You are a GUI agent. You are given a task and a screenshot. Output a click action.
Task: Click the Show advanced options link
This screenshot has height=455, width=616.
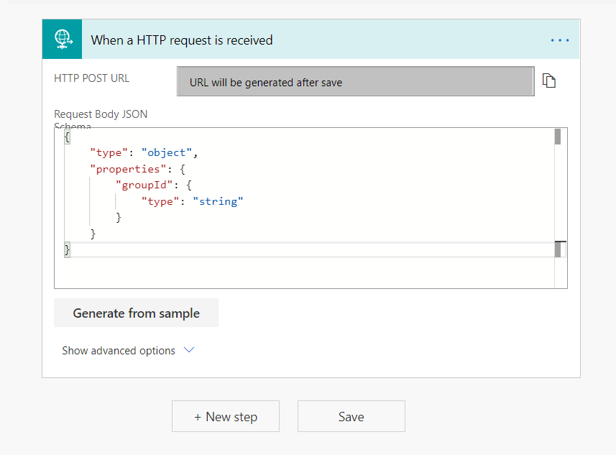pyautogui.click(x=119, y=351)
